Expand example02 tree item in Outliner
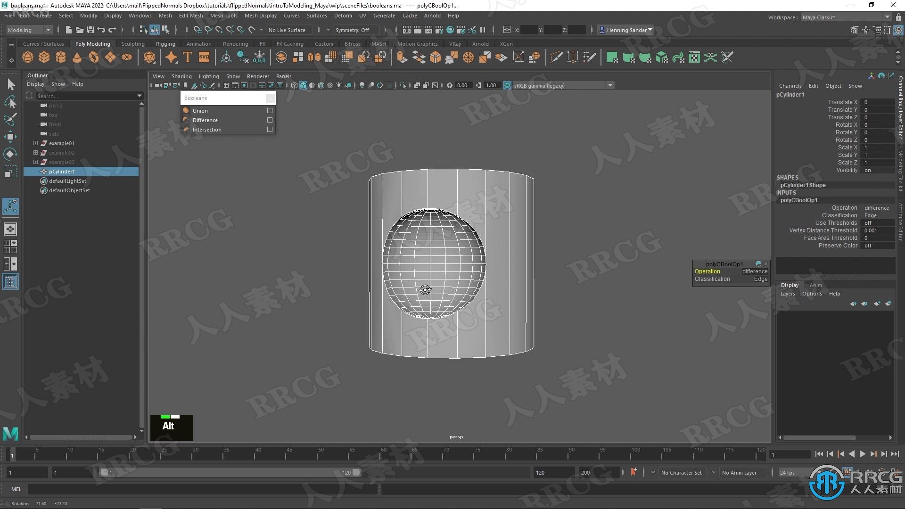Viewport: 905px width, 509px height. [x=35, y=152]
